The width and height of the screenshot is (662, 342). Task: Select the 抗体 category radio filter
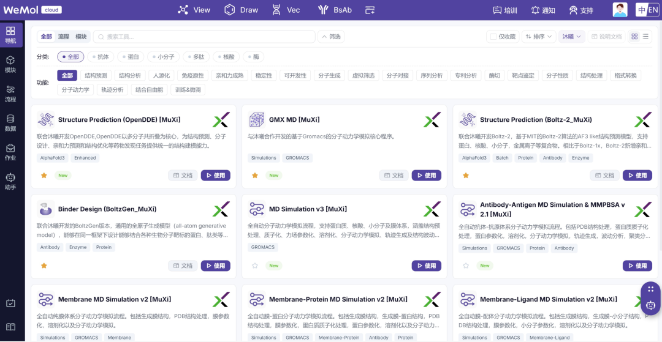click(100, 57)
